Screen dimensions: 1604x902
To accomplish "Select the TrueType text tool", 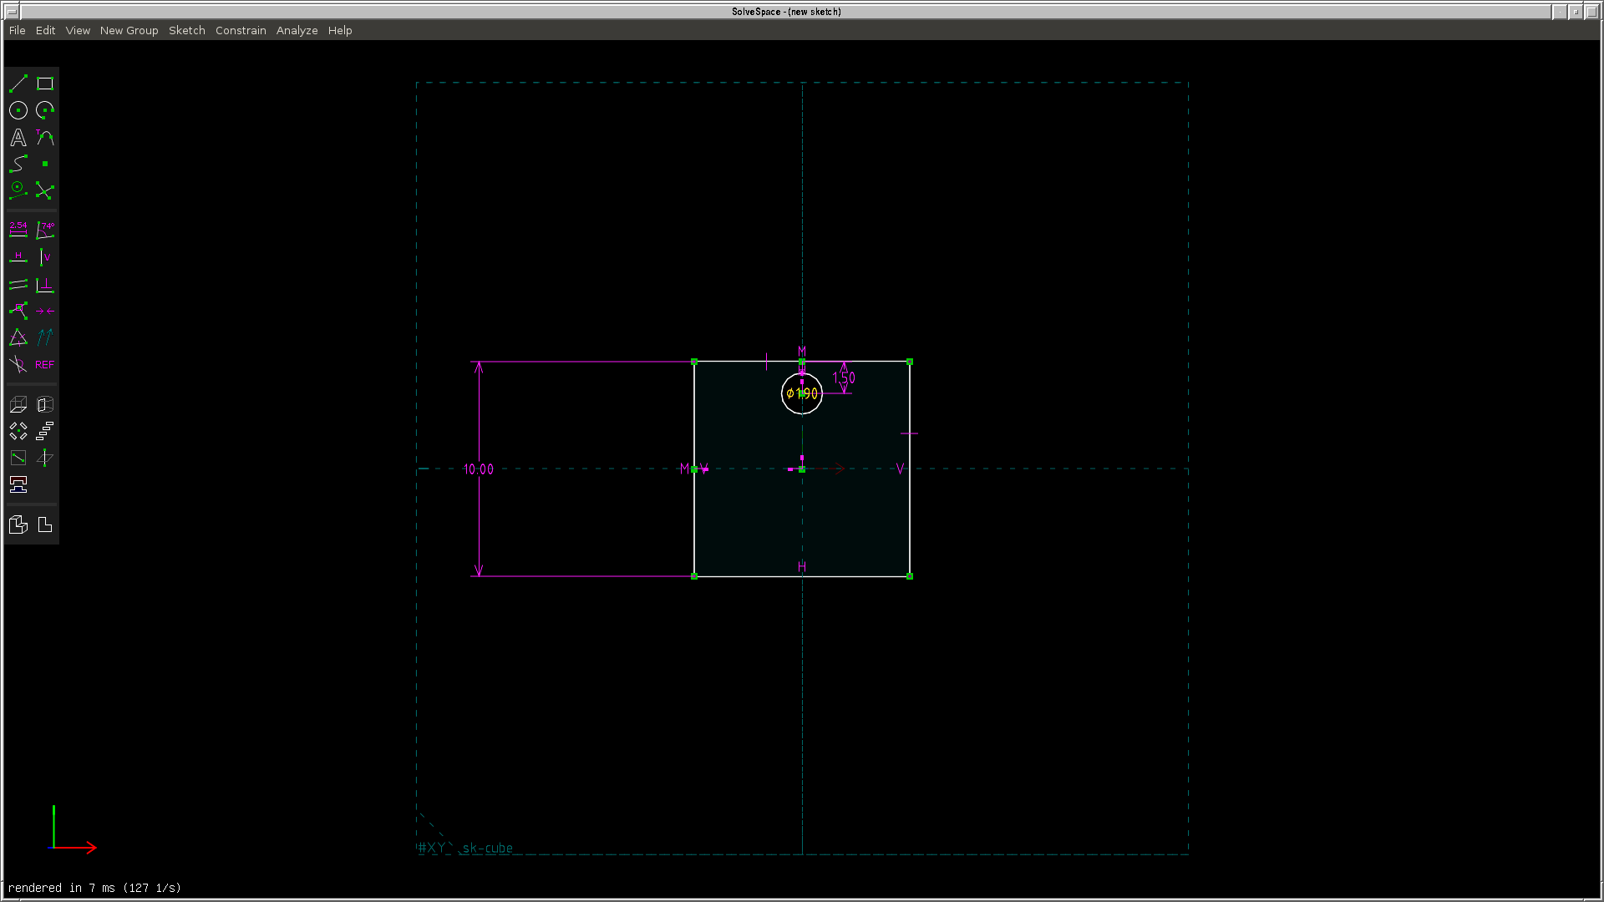I will (x=18, y=138).
